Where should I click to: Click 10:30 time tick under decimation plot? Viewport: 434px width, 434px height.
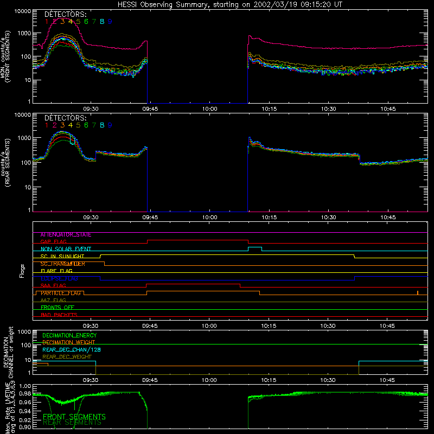(x=328, y=380)
